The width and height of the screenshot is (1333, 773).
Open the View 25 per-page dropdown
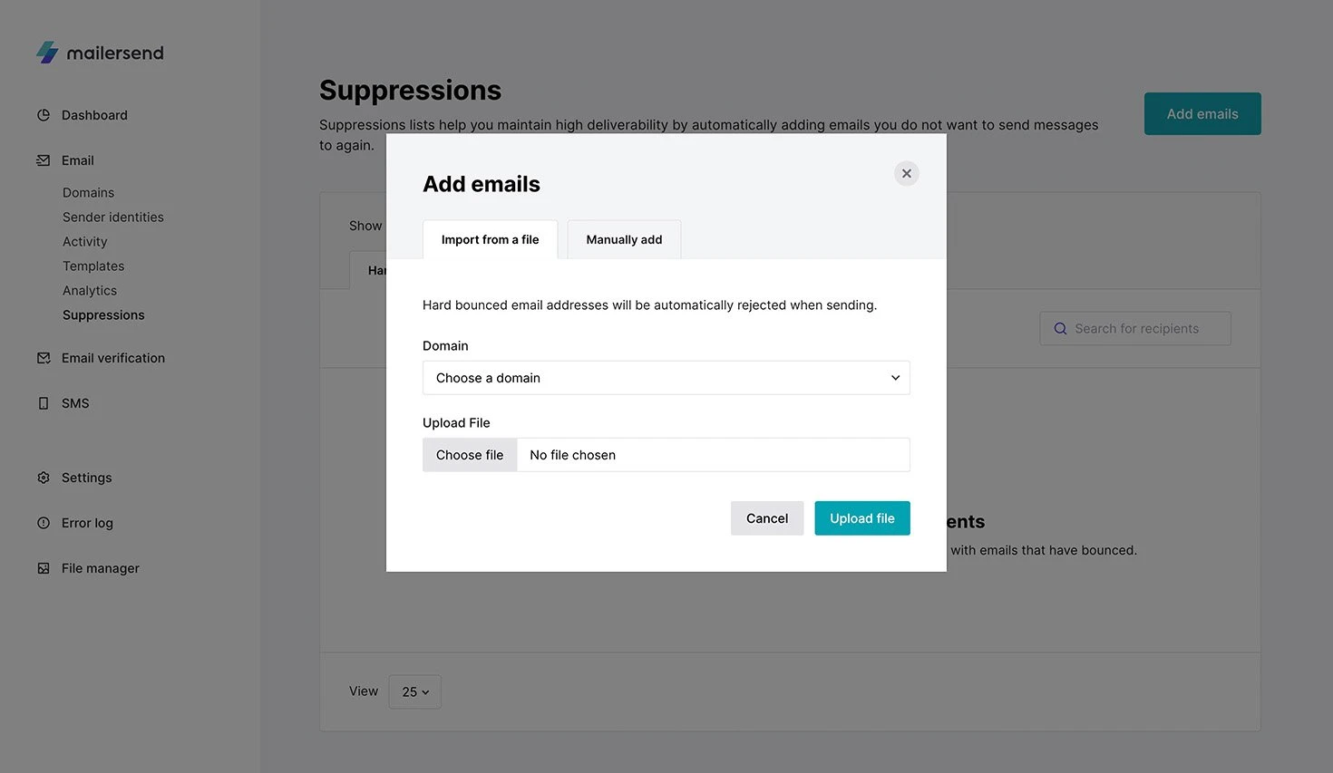tap(414, 691)
